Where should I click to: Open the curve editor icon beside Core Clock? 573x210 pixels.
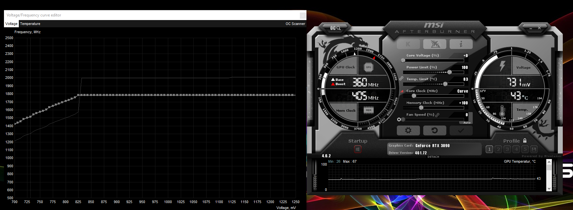pos(401,91)
